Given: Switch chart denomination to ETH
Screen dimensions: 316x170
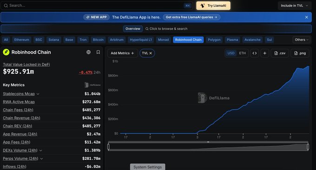Looking at the screenshot, I should tap(242, 53).
